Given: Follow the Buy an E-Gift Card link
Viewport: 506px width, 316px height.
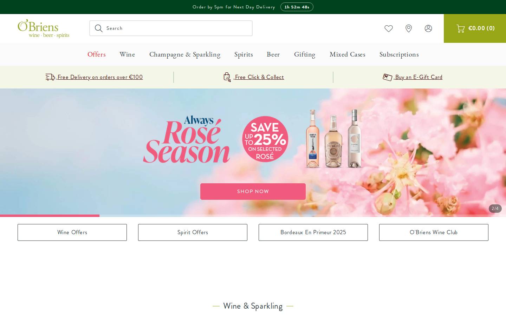Looking at the screenshot, I should [419, 77].
